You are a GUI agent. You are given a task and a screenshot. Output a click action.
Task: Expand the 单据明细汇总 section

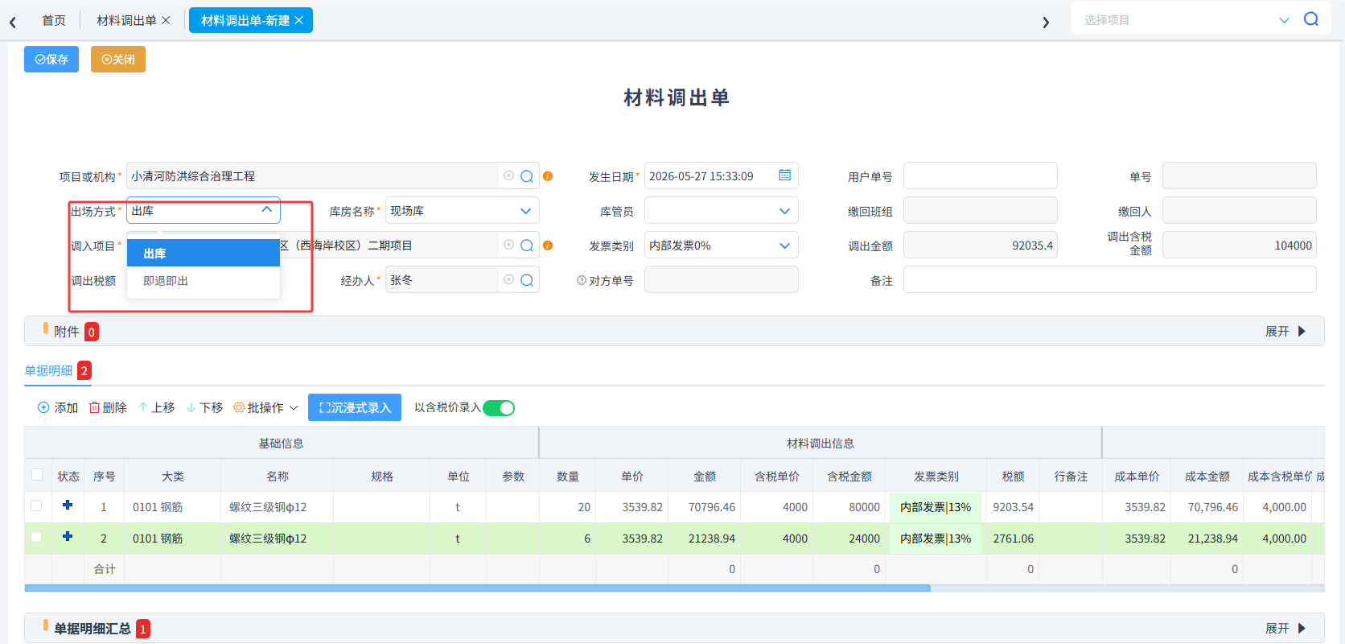click(x=1285, y=629)
